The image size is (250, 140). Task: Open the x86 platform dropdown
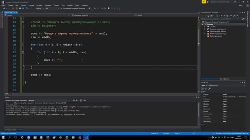coord(52,9)
